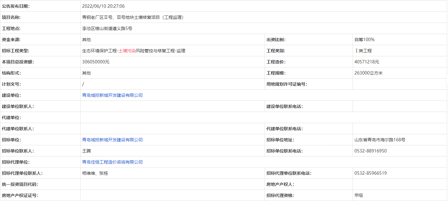Click the 工程造价 label
The image size is (448, 201).
coord(276,62)
